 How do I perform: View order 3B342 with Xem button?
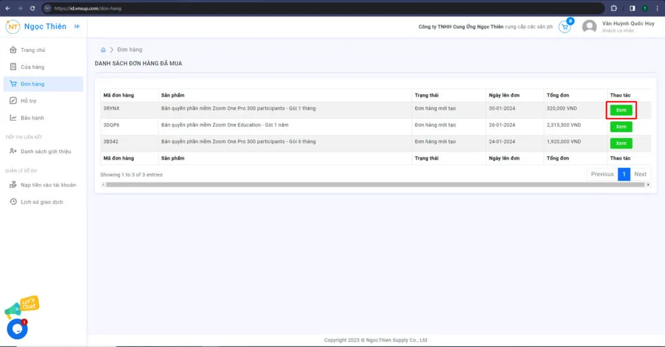(x=621, y=143)
